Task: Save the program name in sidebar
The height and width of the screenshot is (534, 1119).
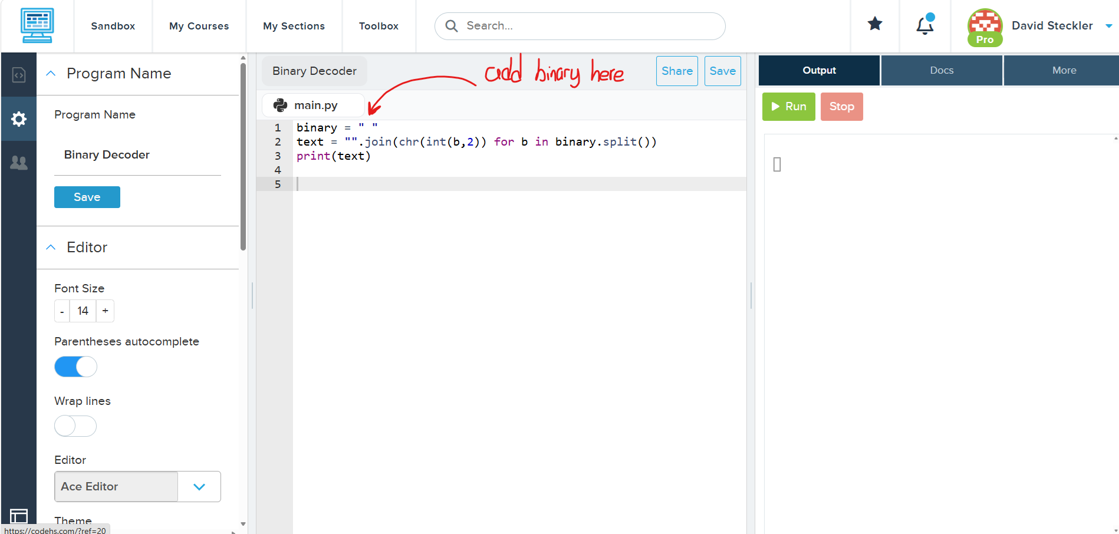Action: pos(87,197)
